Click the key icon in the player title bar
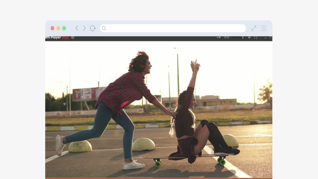The image size is (318, 179). point(219,37)
